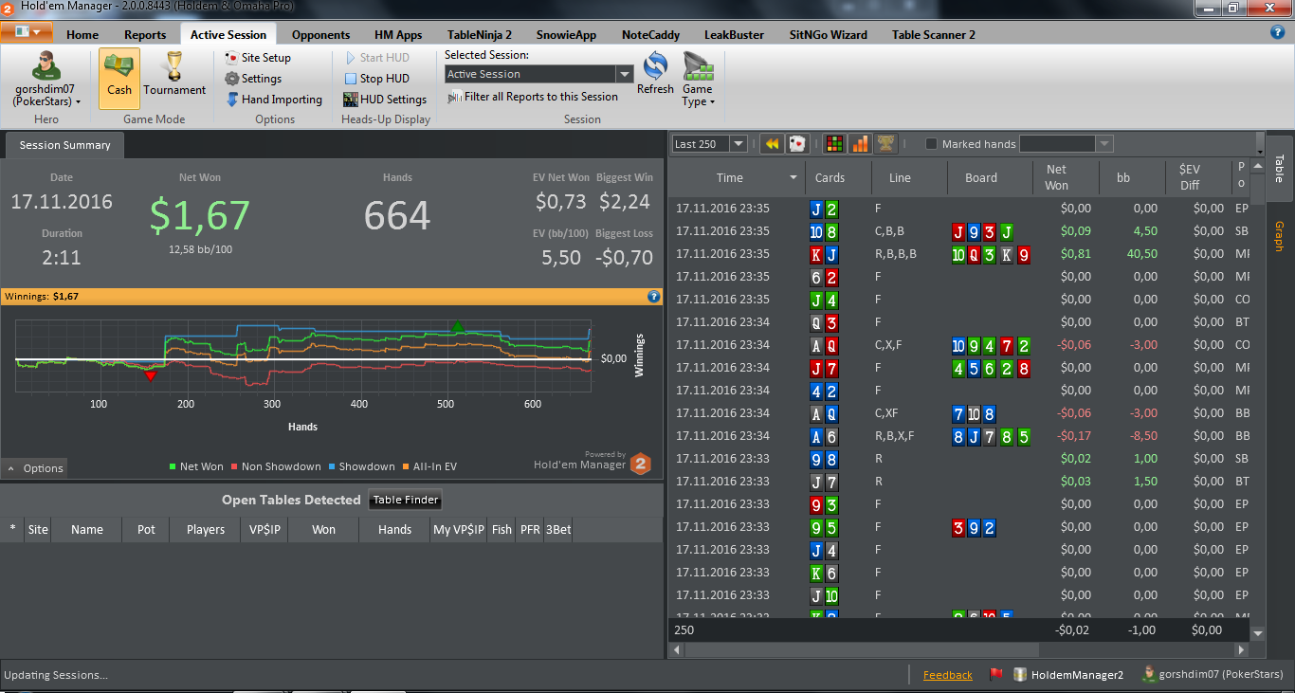Select the Cash game mode
The height and width of the screenshot is (693, 1295).
(119, 79)
